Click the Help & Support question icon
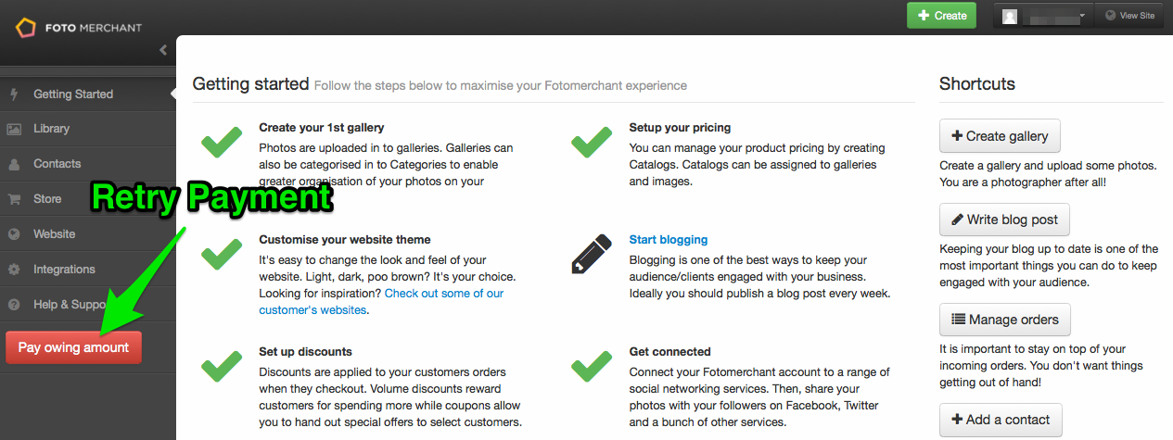 [14, 305]
